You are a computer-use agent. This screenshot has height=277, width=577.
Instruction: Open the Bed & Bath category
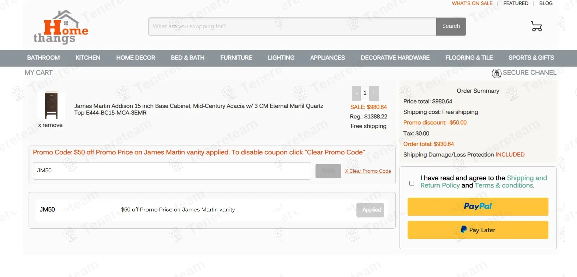click(x=188, y=58)
